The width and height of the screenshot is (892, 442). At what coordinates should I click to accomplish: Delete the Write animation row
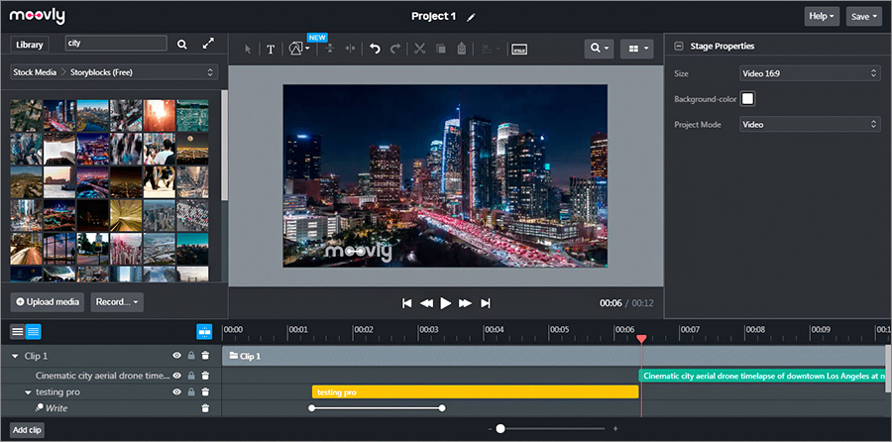click(x=205, y=408)
